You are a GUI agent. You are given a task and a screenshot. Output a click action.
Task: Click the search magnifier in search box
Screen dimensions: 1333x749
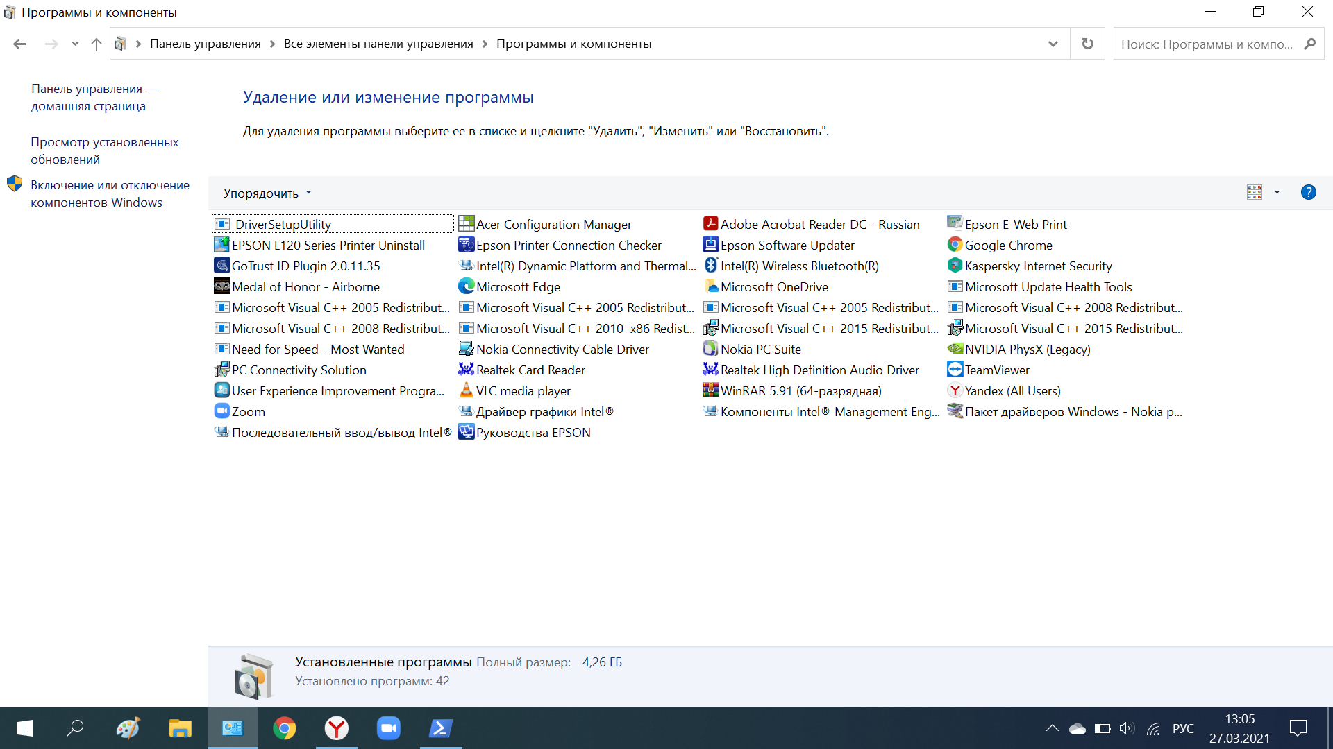click(1309, 44)
